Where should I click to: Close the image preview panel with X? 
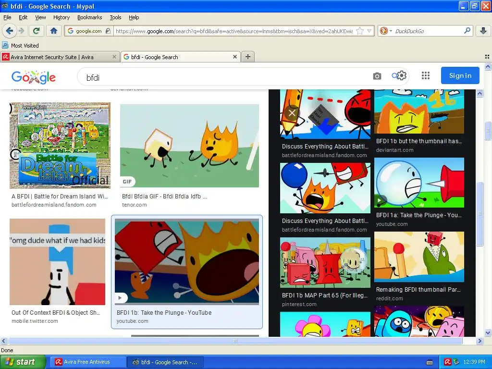tap(292, 113)
